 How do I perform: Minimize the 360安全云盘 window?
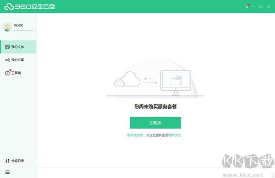(253, 7)
